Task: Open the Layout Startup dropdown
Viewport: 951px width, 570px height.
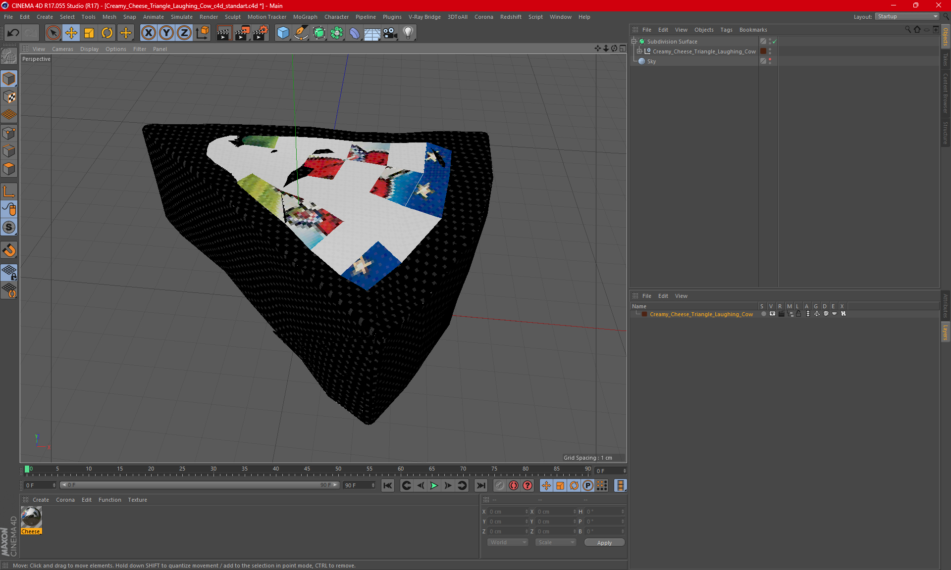Action: click(907, 16)
